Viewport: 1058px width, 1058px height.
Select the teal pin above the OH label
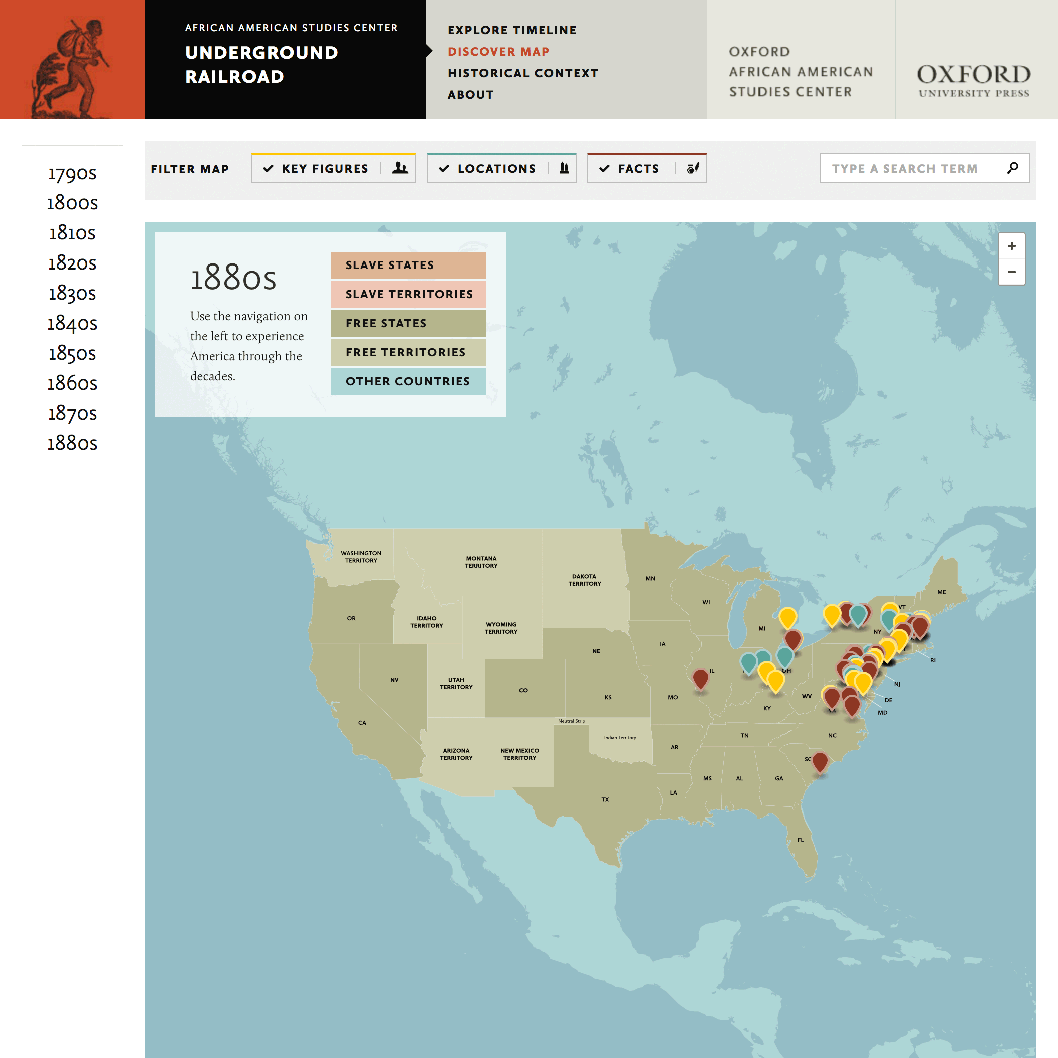click(785, 658)
